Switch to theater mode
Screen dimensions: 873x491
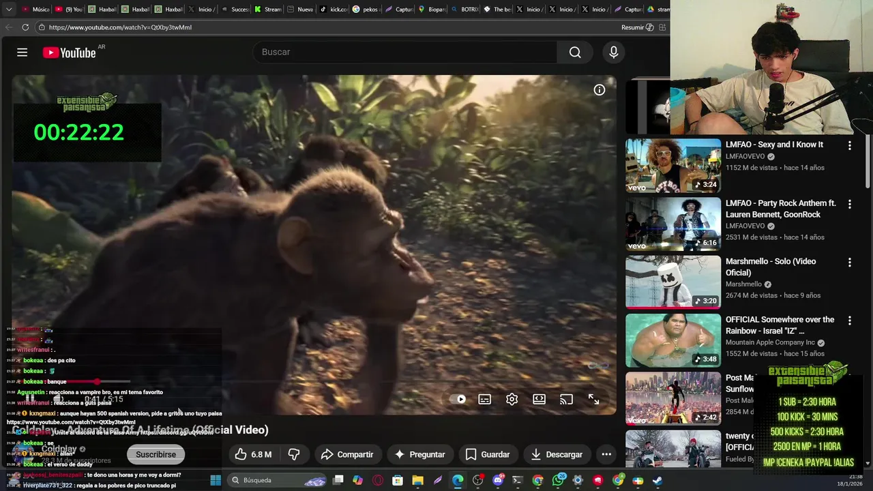point(539,400)
